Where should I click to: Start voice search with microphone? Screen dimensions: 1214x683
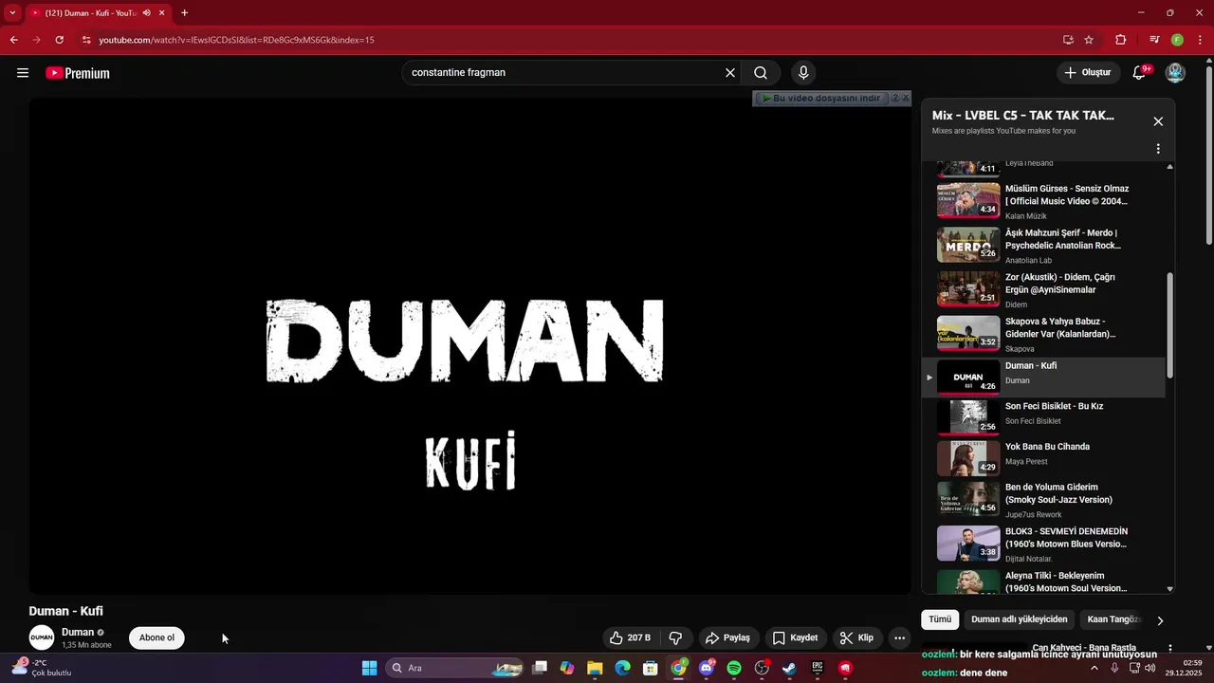tap(803, 73)
